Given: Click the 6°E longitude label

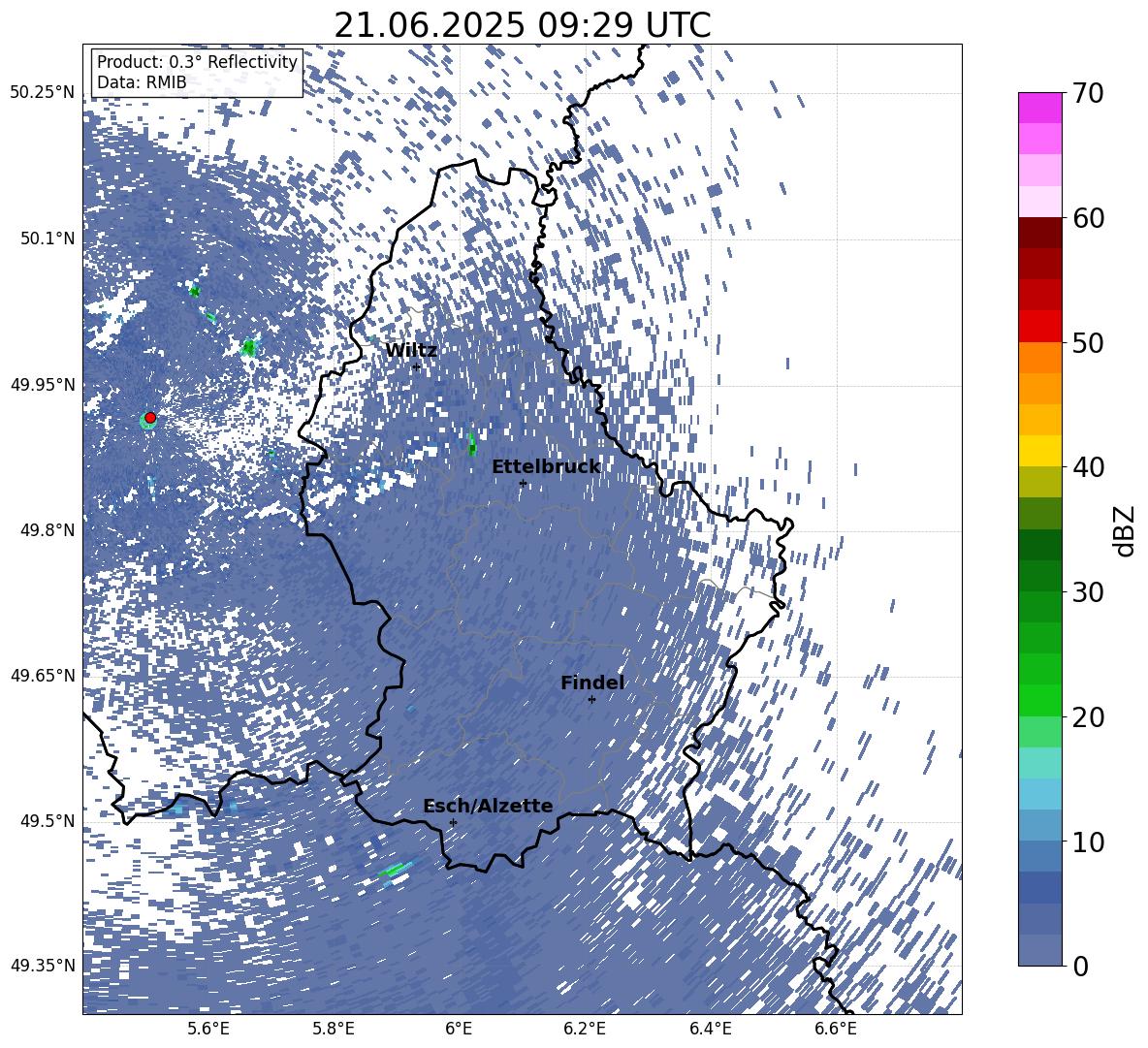Looking at the screenshot, I should pyautogui.click(x=459, y=1029).
